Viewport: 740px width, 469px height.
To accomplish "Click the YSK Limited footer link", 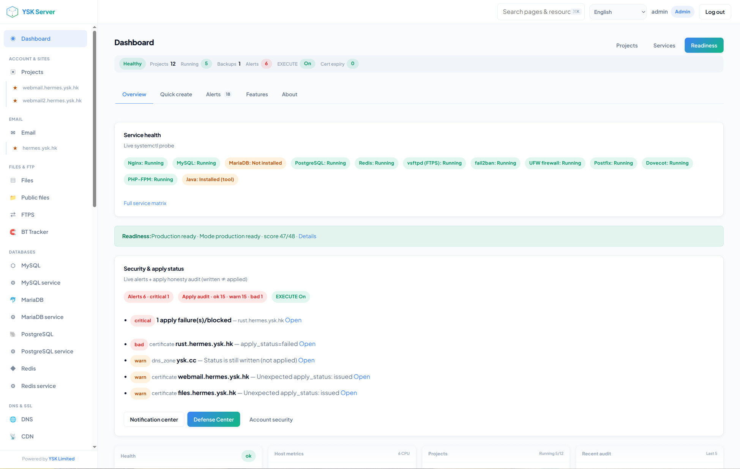I will [x=62, y=459].
